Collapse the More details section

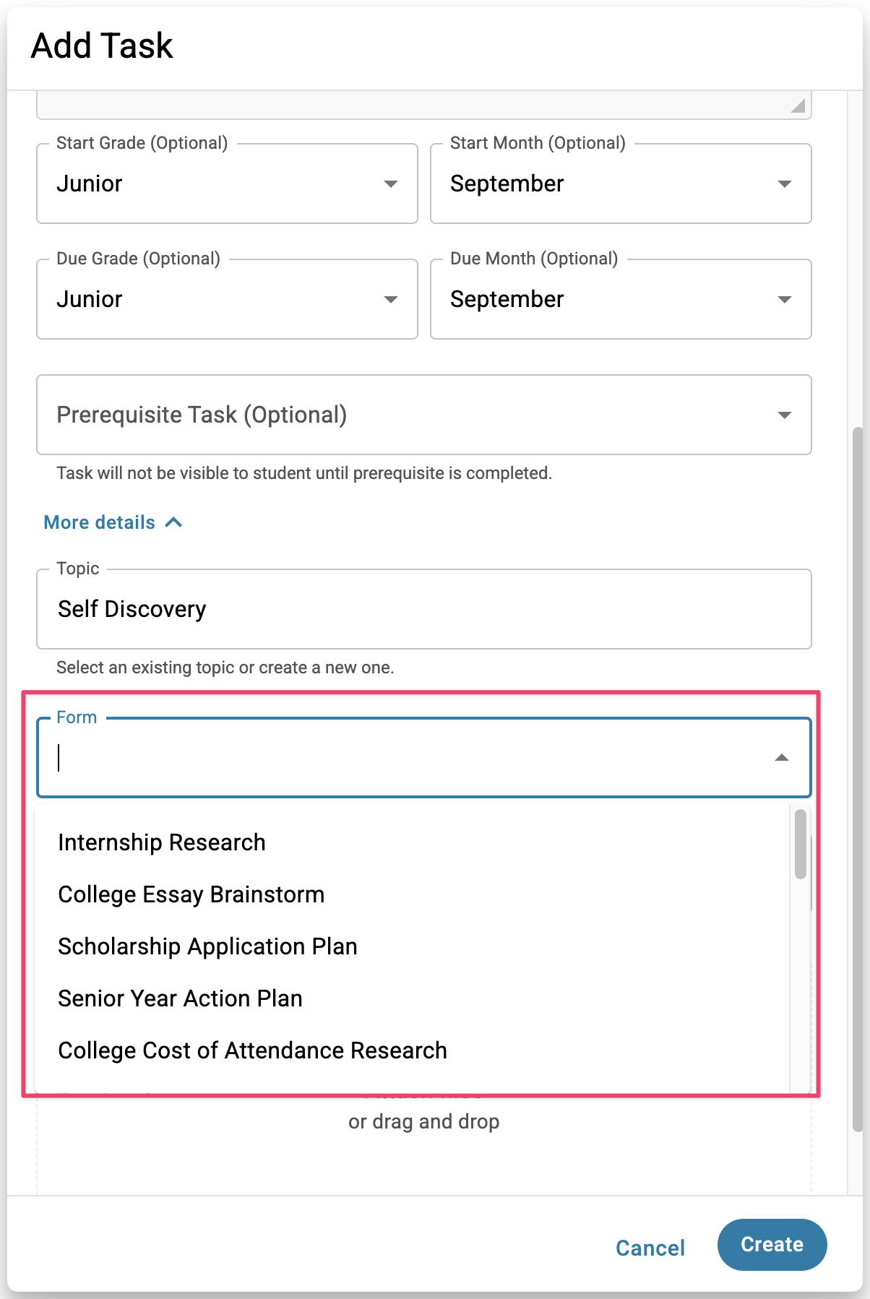click(x=100, y=522)
